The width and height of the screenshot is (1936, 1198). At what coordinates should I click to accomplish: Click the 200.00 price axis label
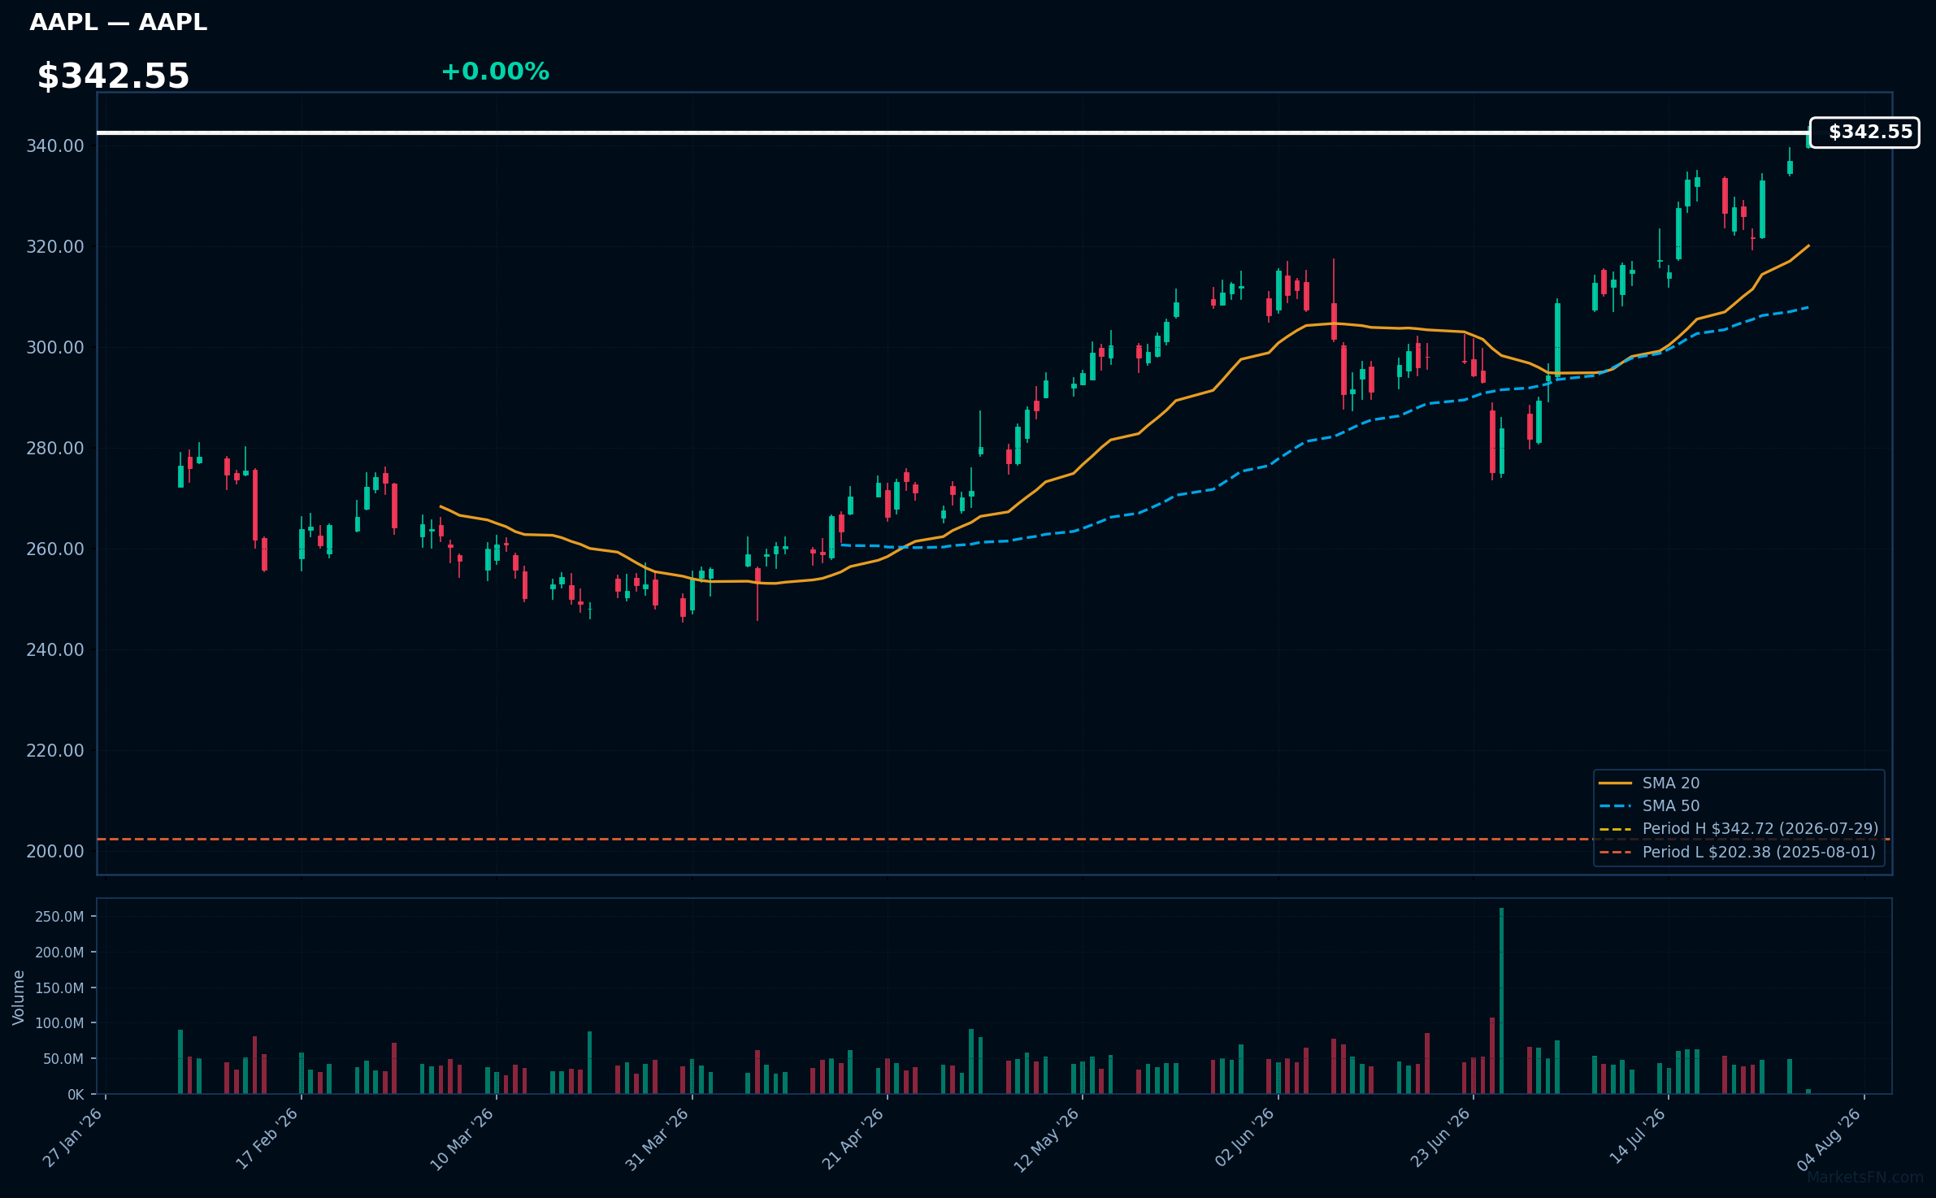55,852
